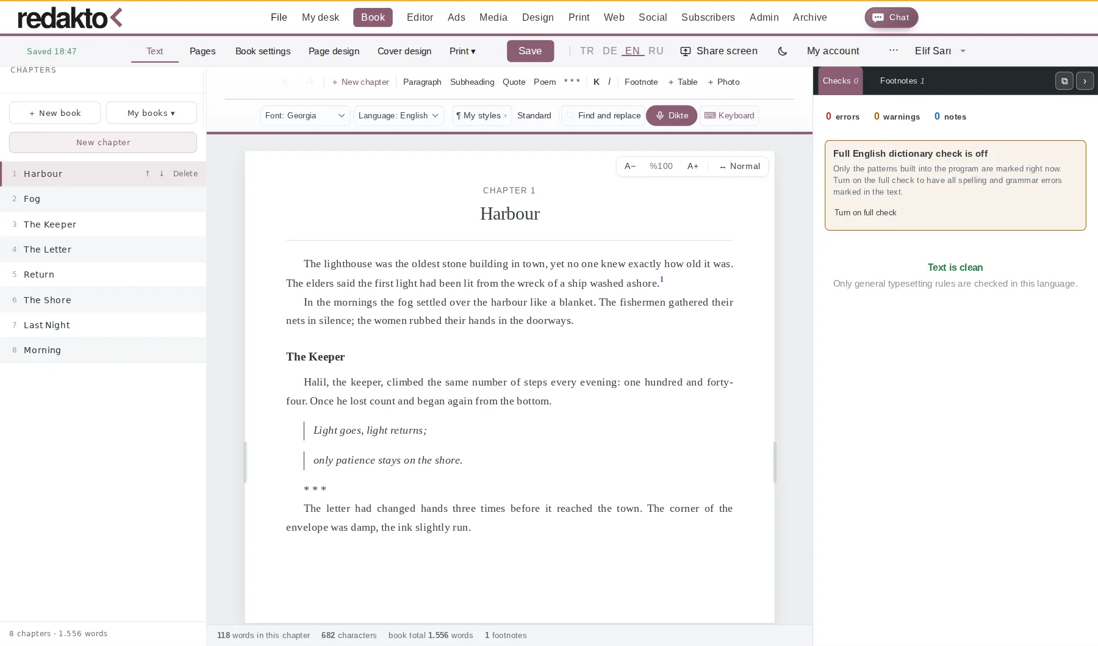Move Harbour chapter up with arrow
The width and height of the screenshot is (1098, 646).
(148, 174)
